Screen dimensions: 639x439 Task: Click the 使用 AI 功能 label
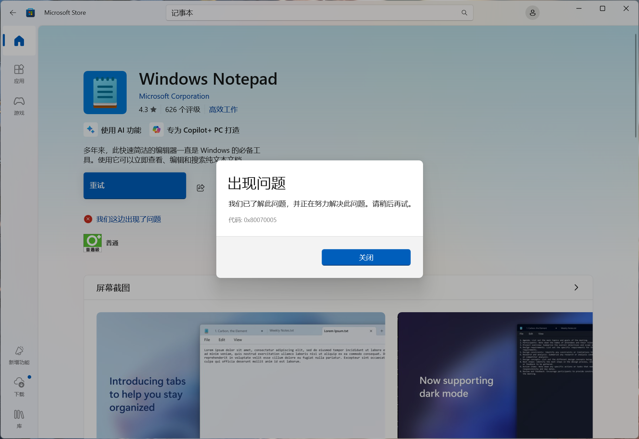[x=121, y=130]
